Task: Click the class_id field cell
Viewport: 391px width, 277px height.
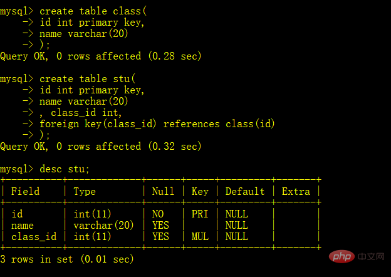Action: coord(34,237)
